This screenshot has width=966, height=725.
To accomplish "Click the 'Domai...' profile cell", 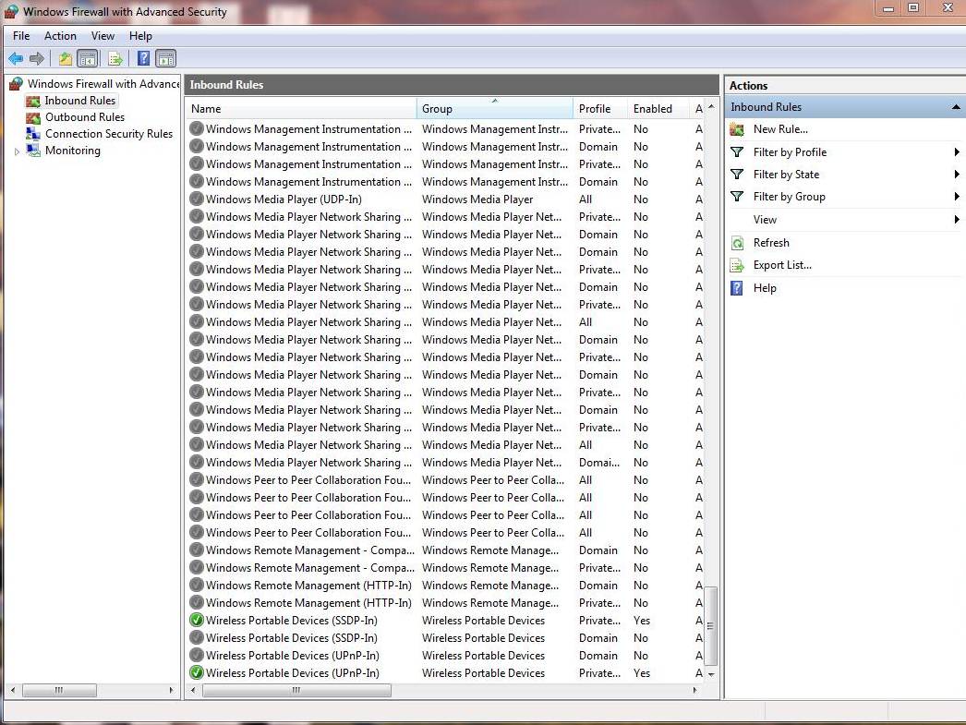I will pyautogui.click(x=599, y=463).
